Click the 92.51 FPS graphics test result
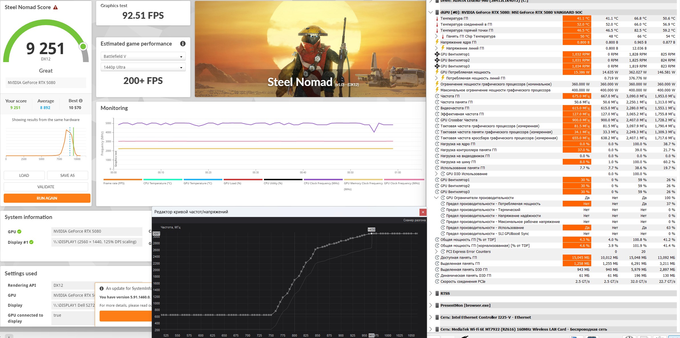Viewport: 680px width, 338px height. click(143, 15)
